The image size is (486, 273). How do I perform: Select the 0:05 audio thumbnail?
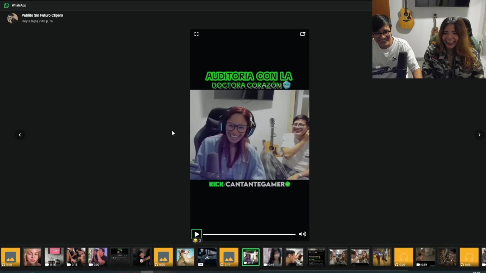point(163,257)
